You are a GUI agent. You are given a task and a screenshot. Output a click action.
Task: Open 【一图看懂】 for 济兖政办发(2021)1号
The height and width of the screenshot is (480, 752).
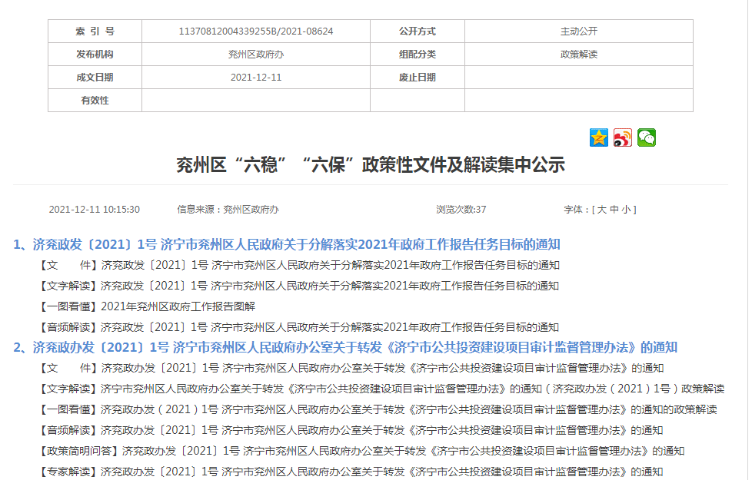[x=408, y=410]
